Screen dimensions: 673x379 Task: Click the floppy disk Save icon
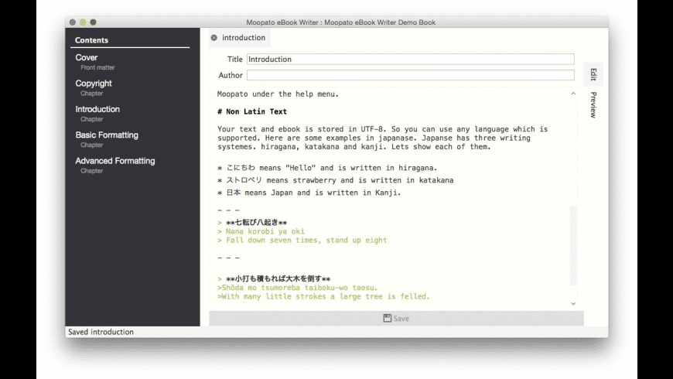point(388,318)
